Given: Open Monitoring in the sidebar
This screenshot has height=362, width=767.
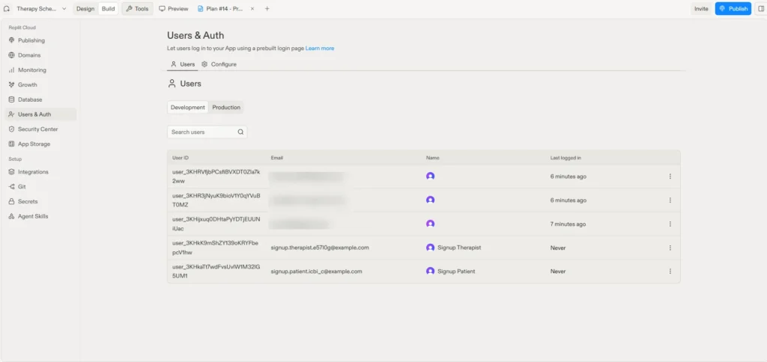Looking at the screenshot, I should coord(40,70).
